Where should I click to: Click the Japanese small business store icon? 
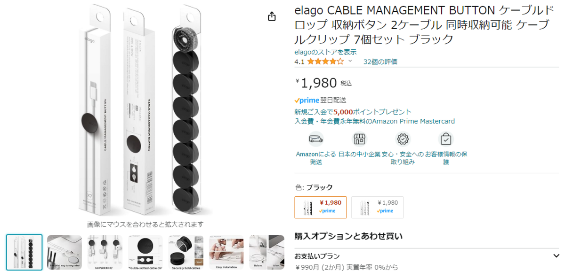359,139
